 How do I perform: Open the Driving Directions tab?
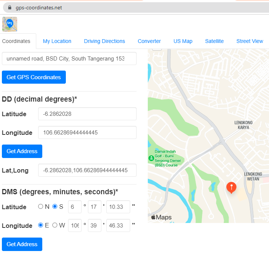[104, 41]
